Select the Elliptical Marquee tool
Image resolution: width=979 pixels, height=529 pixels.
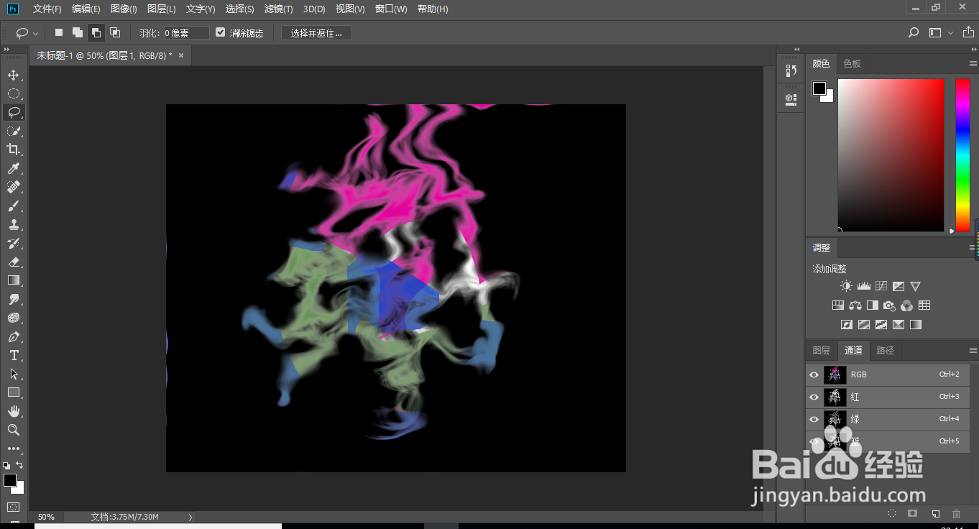[x=13, y=93]
